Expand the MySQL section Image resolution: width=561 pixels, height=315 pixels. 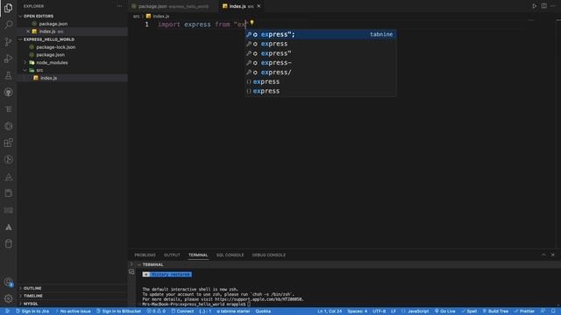pos(31,304)
